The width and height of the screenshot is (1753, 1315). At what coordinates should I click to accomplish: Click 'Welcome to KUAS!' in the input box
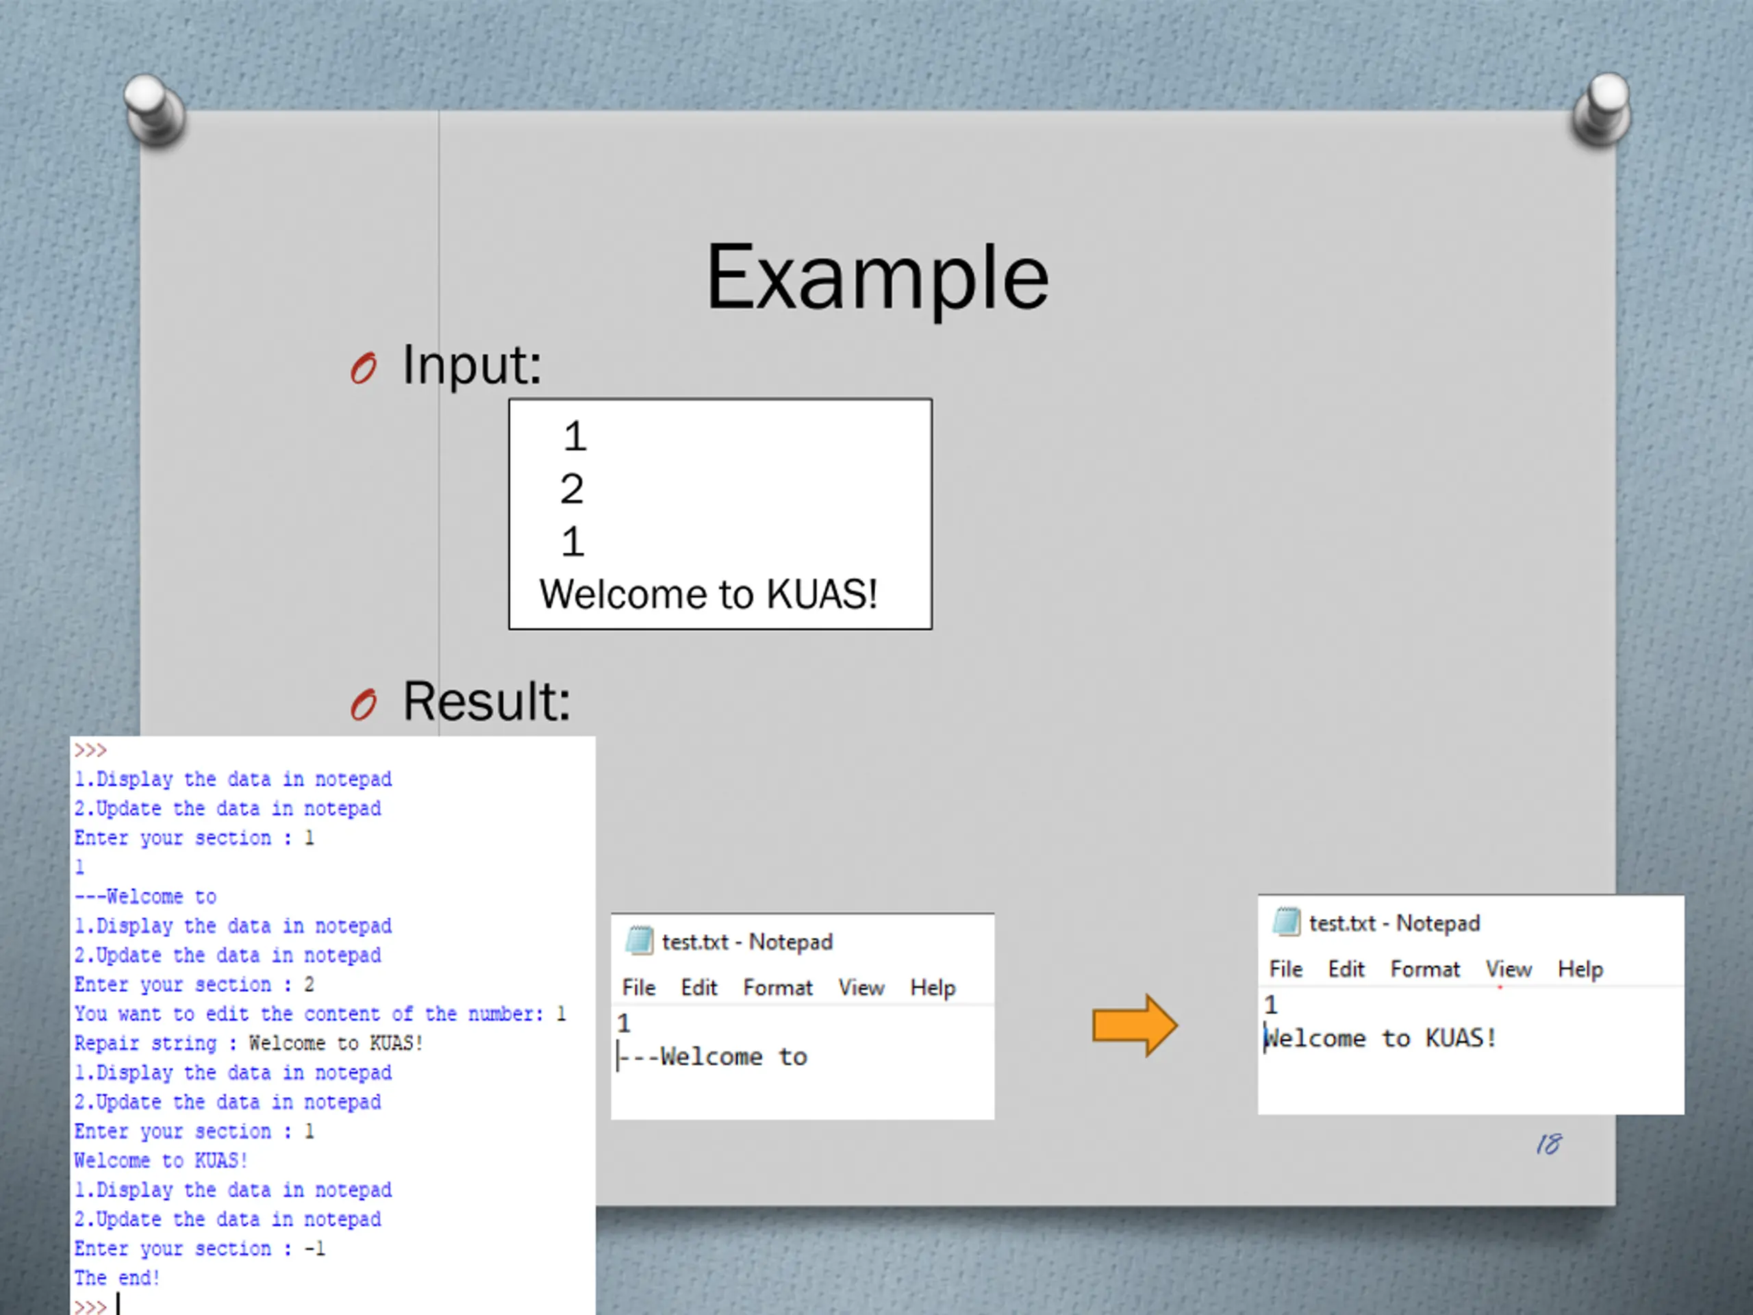point(709,594)
